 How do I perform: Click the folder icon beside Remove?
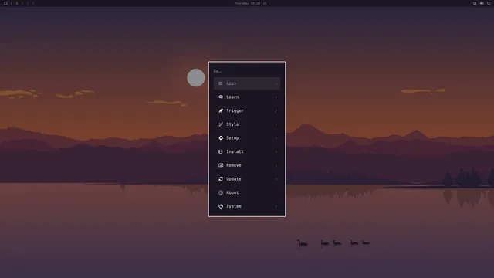[x=221, y=165]
